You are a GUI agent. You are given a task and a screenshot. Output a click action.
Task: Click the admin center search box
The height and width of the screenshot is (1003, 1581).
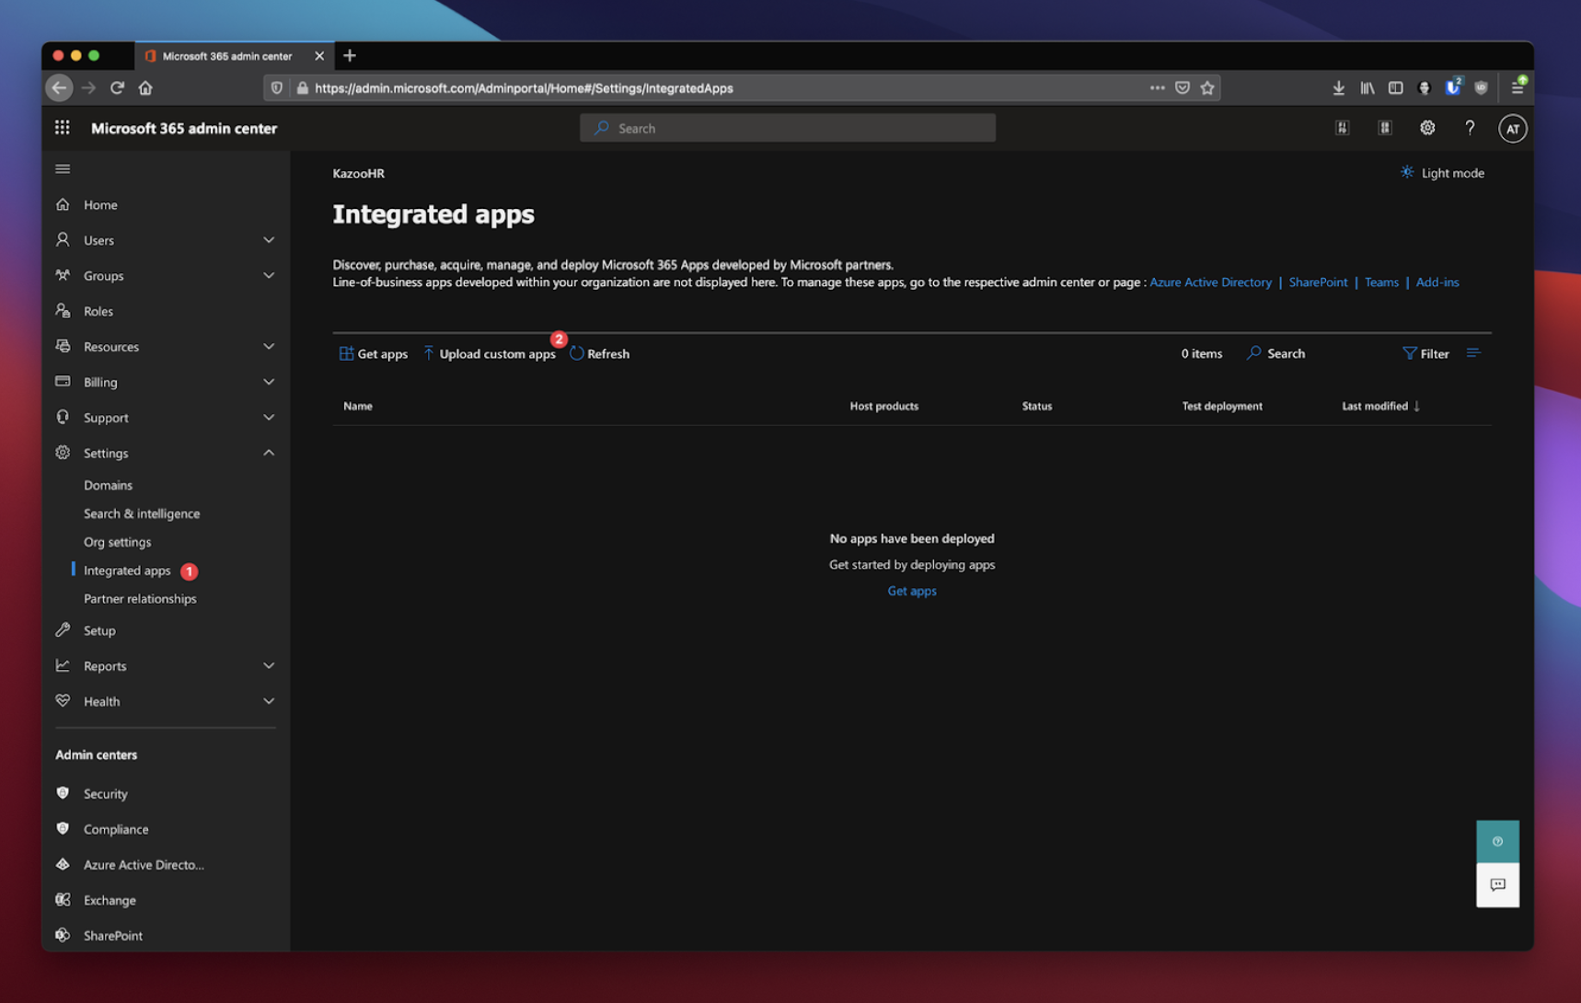(x=788, y=128)
